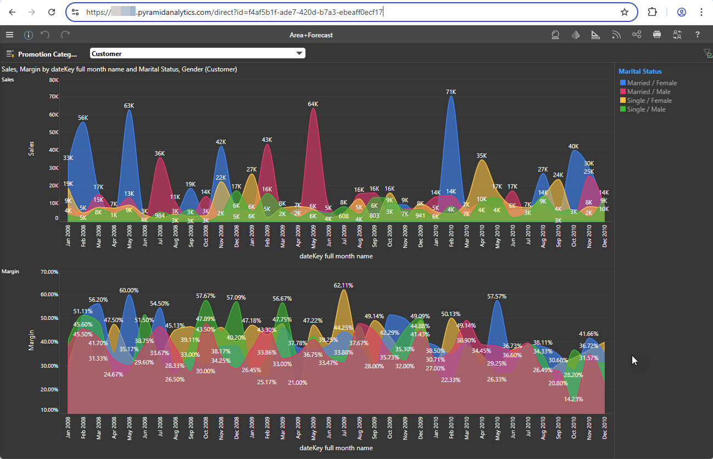Viewport: 713px width, 459px height.
Task: Click the browser address bar
Action: [352, 12]
